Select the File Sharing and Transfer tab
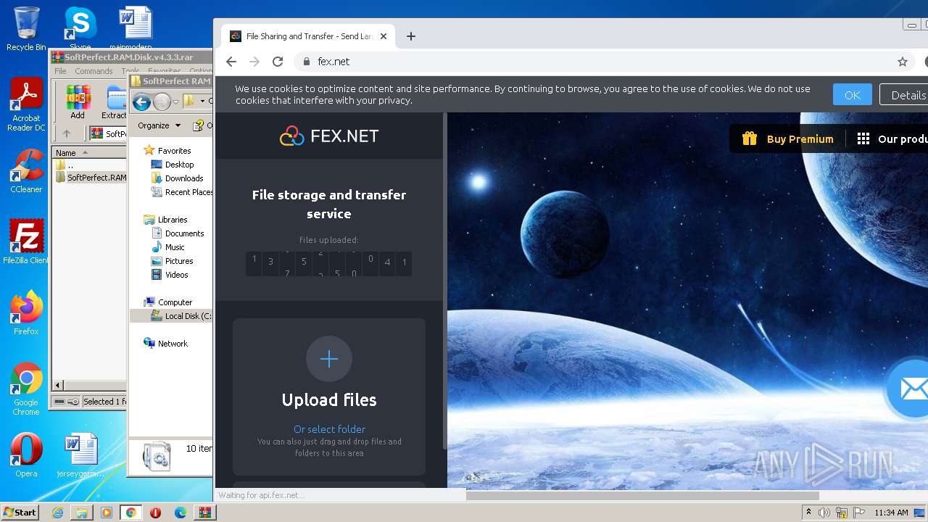 click(309, 36)
